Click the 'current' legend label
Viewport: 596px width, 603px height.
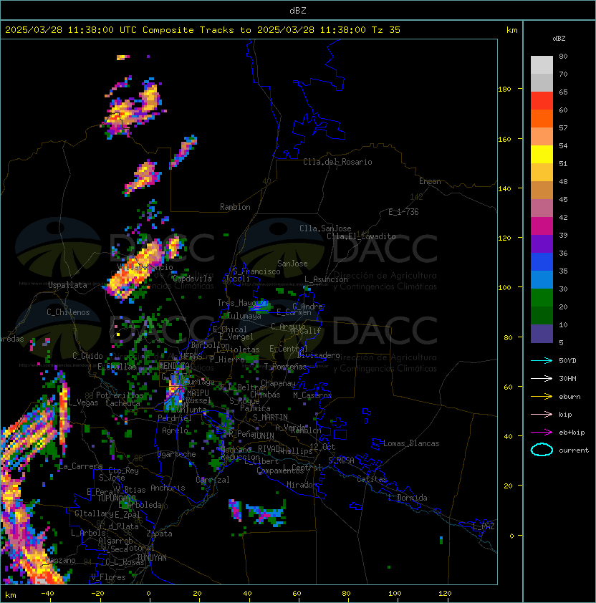coord(574,450)
